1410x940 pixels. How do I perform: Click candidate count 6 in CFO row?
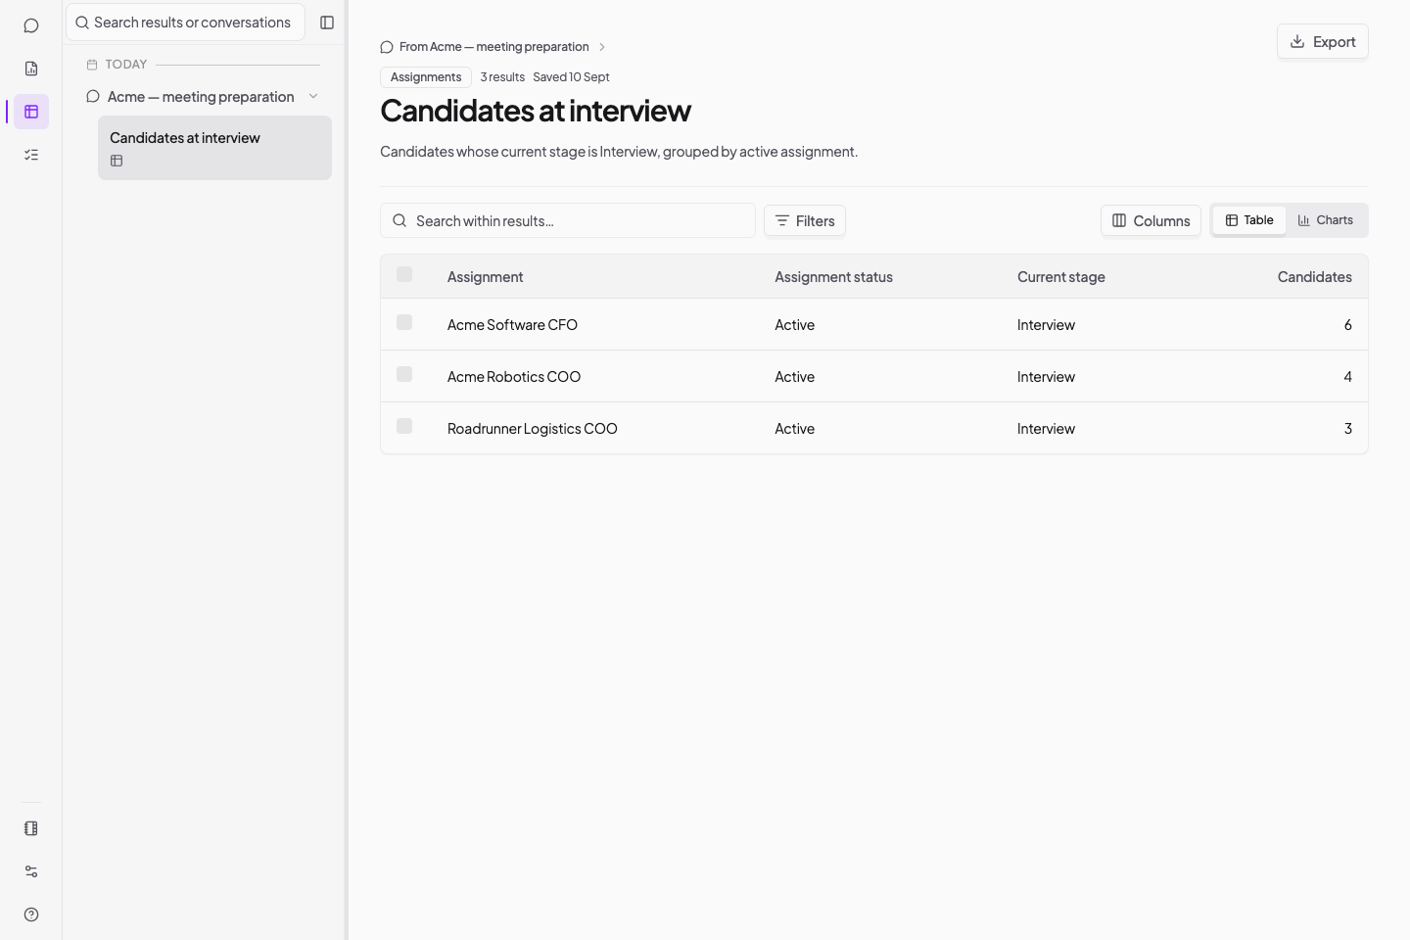(x=1348, y=325)
